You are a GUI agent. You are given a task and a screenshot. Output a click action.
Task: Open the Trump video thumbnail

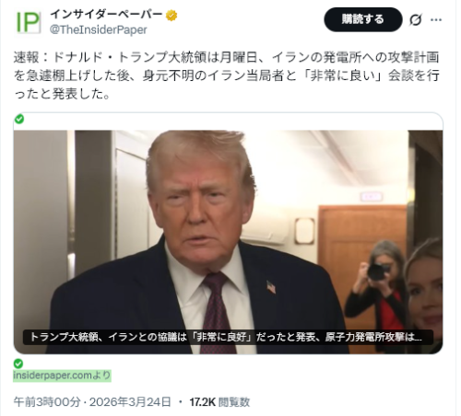click(x=228, y=242)
